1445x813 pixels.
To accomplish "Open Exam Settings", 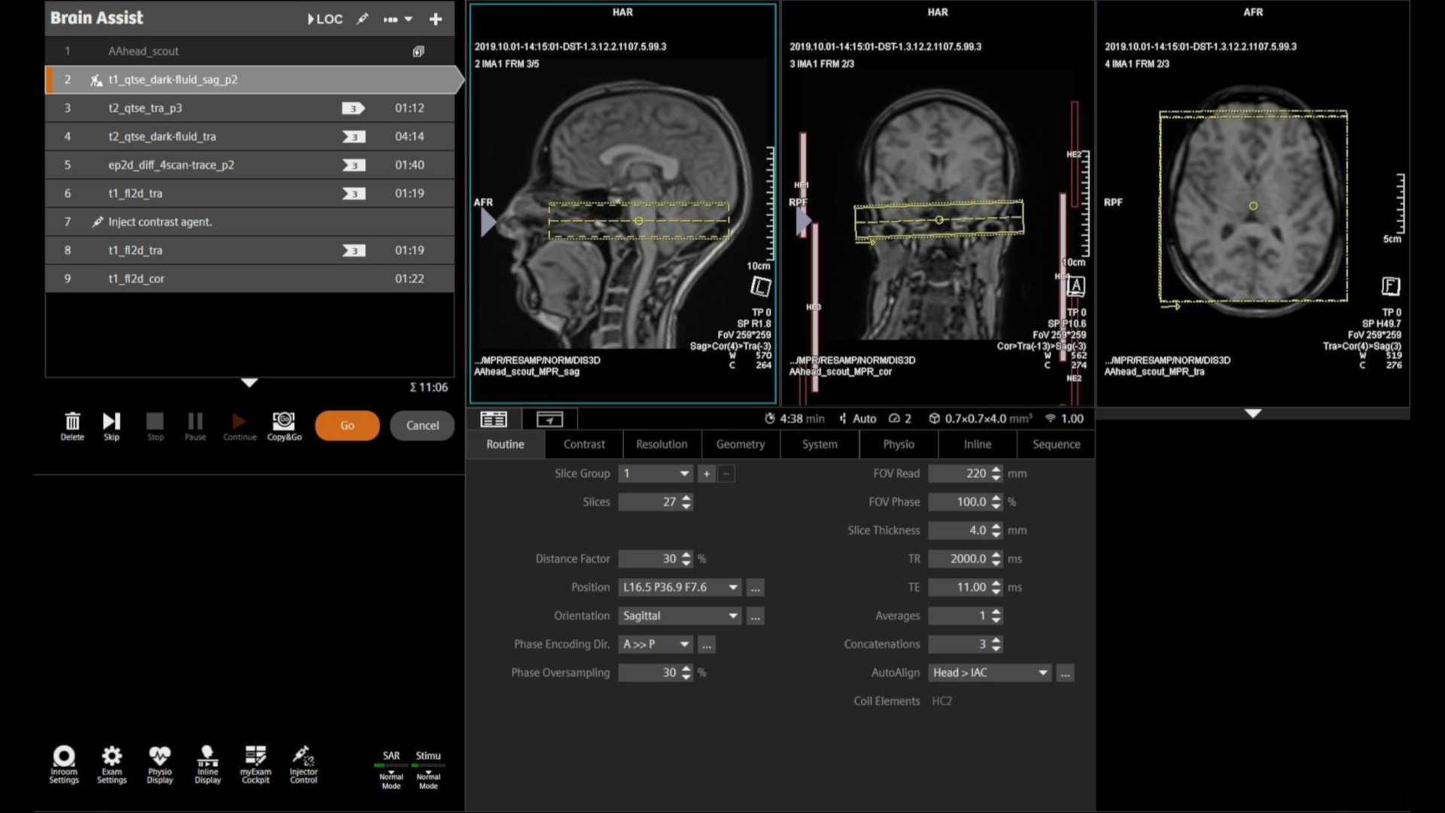I will coord(111,763).
